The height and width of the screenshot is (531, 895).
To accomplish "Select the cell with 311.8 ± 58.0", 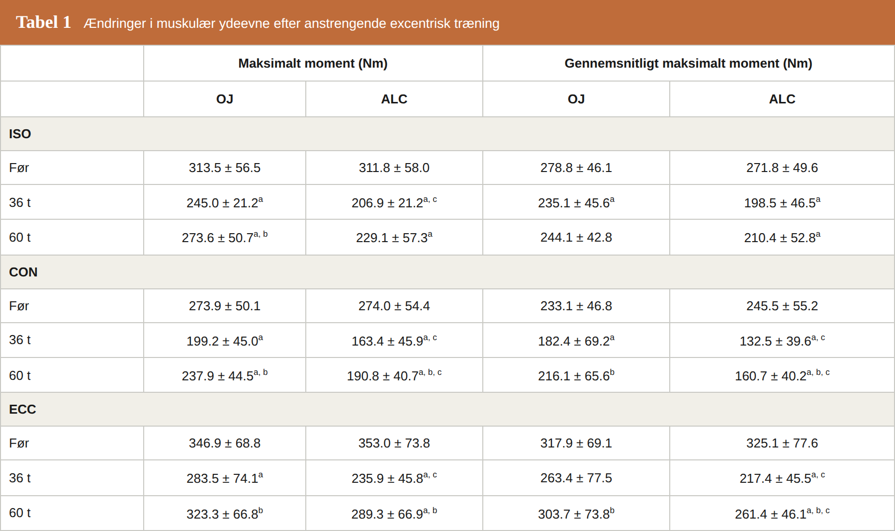I will coord(394,168).
